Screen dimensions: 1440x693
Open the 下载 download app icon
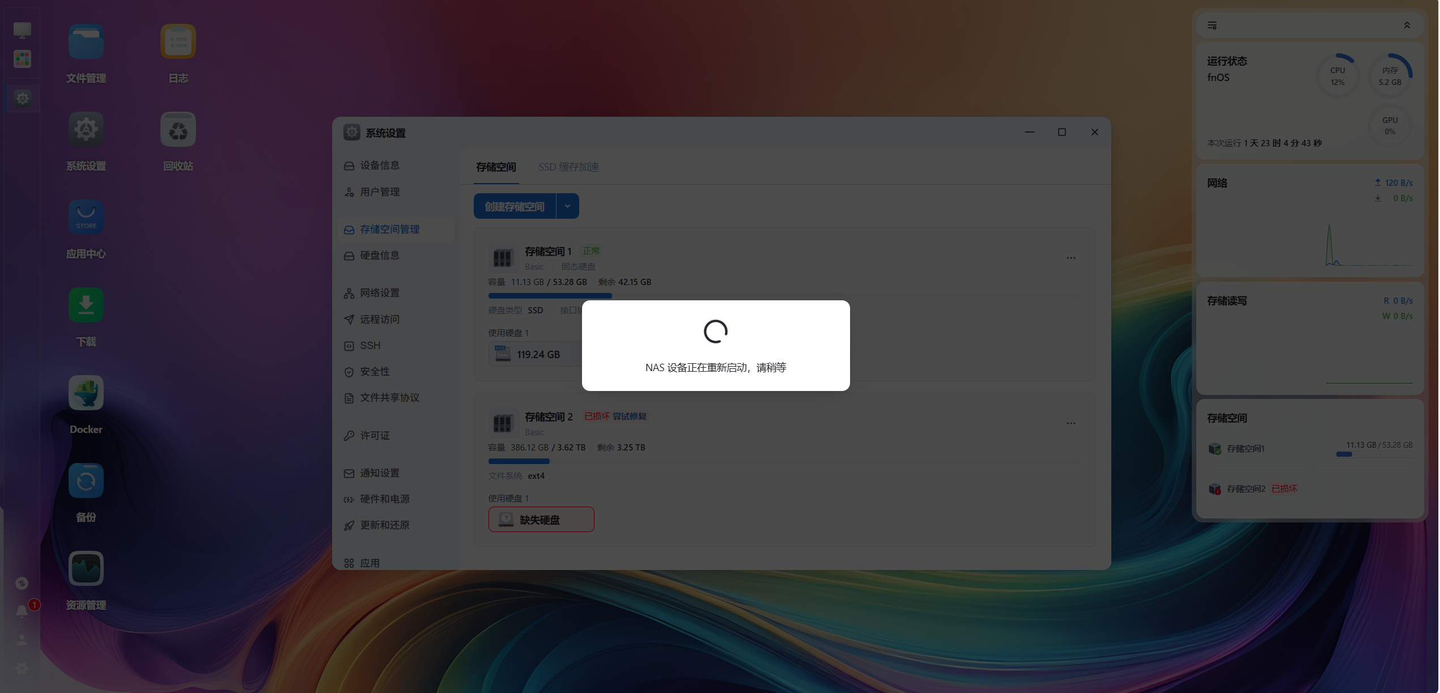pos(86,305)
